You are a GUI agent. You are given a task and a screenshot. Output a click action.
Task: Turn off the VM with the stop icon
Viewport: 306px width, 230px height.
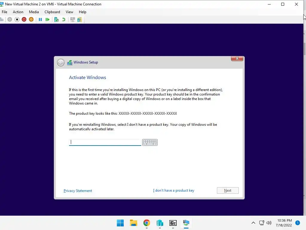17,19
